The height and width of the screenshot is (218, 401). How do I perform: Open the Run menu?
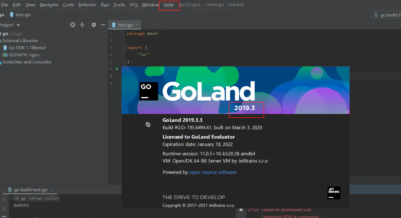(x=105, y=5)
